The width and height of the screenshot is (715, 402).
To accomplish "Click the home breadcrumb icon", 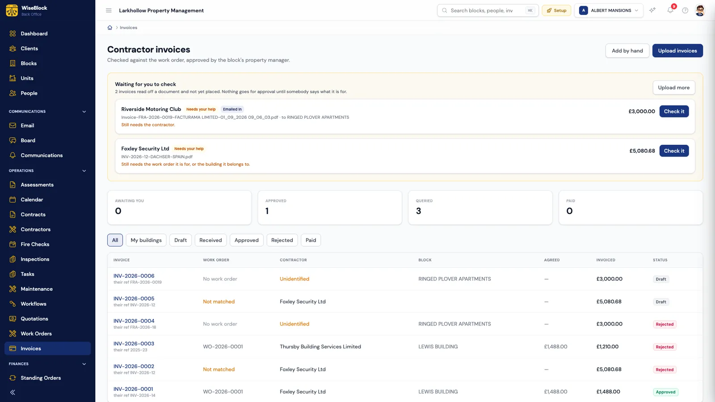I will (110, 28).
